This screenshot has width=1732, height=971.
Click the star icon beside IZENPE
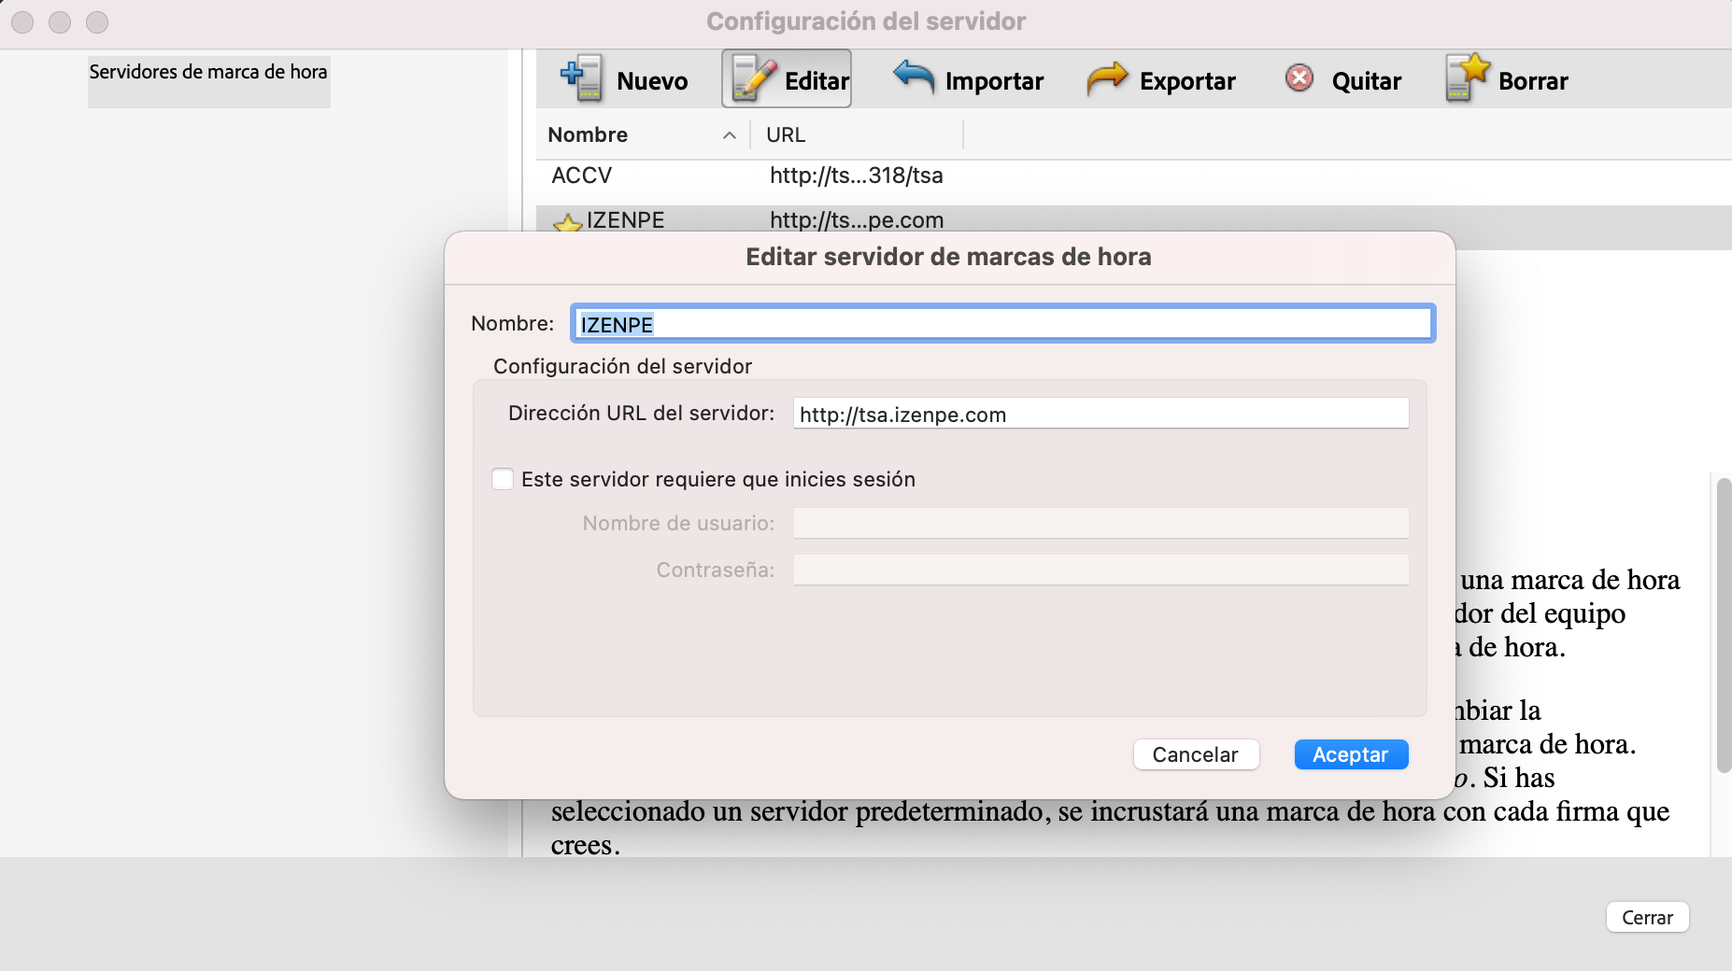pos(567,223)
